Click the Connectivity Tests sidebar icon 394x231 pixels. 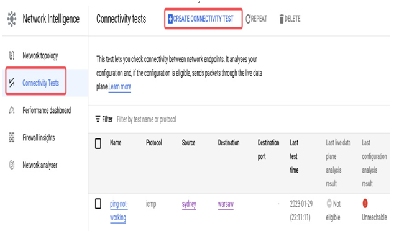coord(12,83)
